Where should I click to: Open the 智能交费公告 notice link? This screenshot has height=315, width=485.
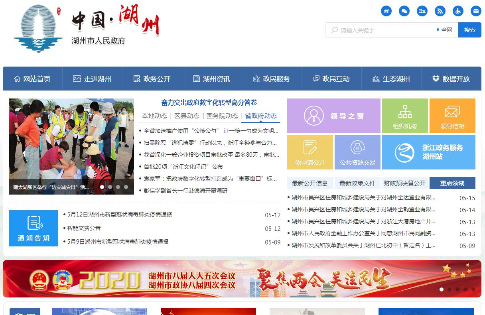tap(84, 228)
